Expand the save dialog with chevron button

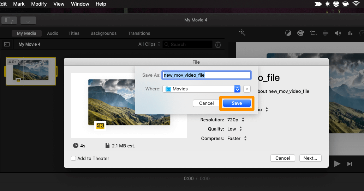tap(247, 89)
